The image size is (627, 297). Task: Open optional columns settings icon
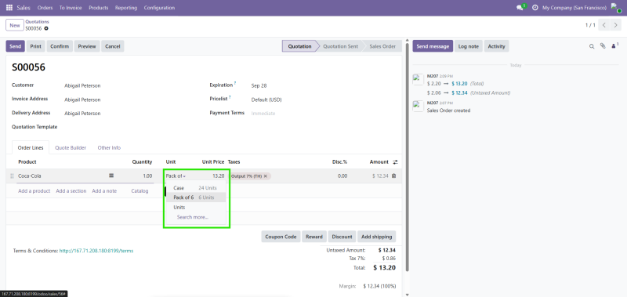[x=395, y=162]
